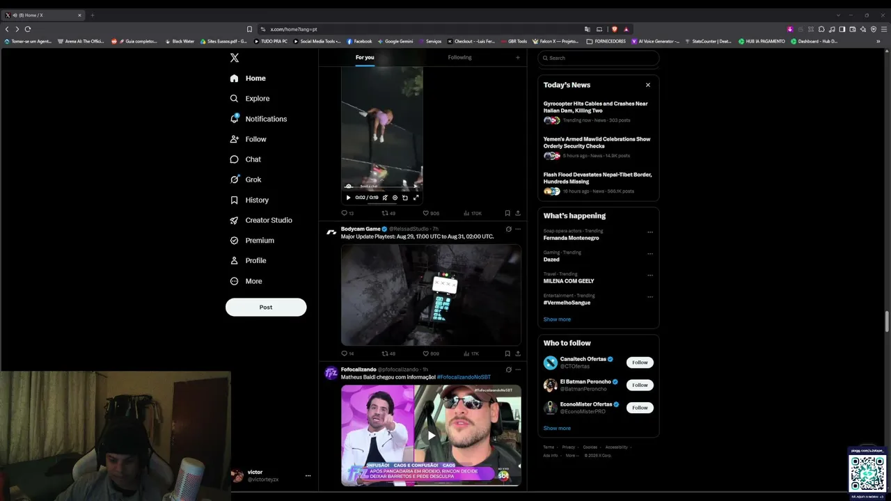Open the Flash Flood Devastates Nepal-Tibet story
The width and height of the screenshot is (891, 501).
(597, 178)
